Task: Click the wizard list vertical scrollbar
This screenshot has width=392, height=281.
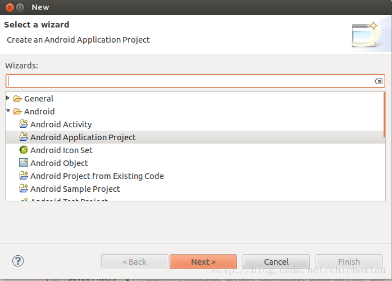Action: (385, 115)
